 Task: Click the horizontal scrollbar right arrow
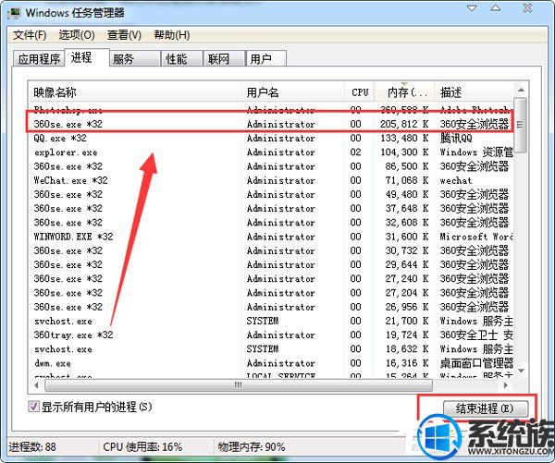(x=506, y=384)
